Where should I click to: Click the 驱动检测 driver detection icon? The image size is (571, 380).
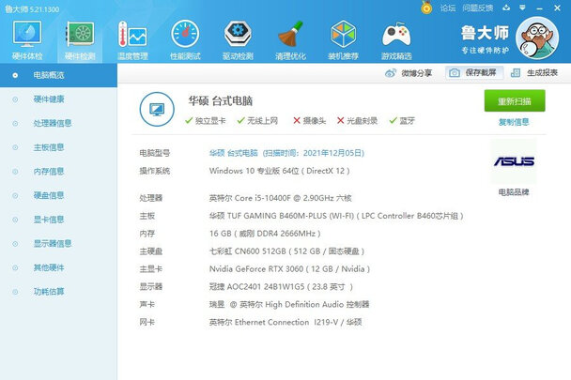pyautogui.click(x=237, y=38)
